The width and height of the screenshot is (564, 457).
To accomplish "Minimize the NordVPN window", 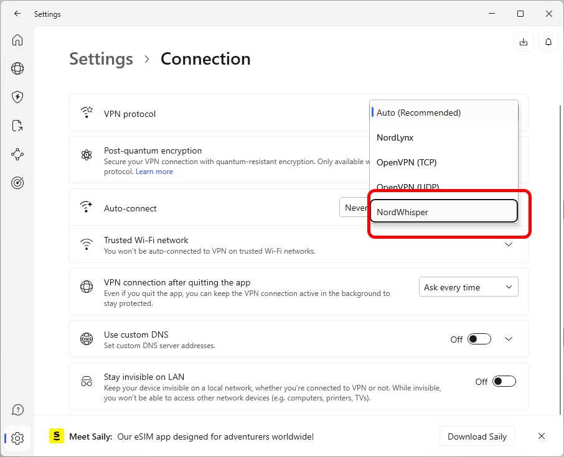I will pos(492,14).
